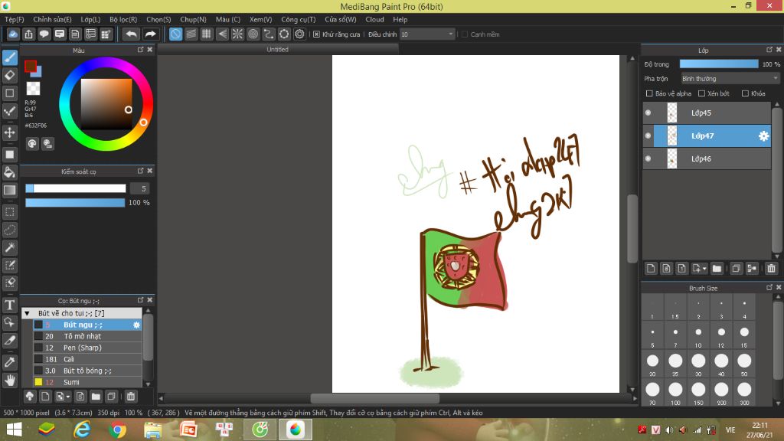Select layer Lớp45
Screen dimensions: 784x441
[x=707, y=113]
